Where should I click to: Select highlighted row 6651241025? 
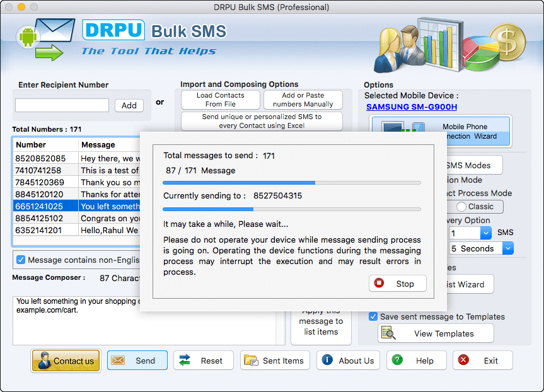[77, 206]
